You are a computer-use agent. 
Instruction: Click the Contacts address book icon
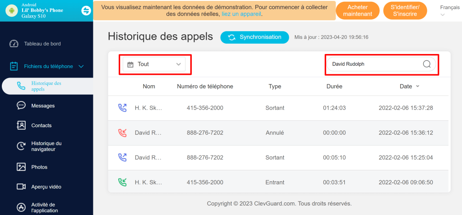pos(21,125)
